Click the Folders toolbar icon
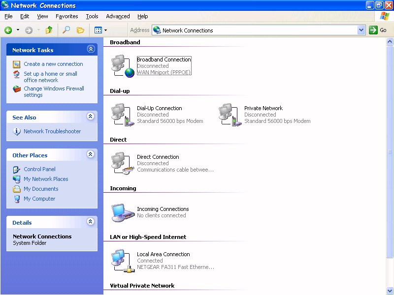Image resolution: width=394 pixels, height=295 pixels. 80,30
